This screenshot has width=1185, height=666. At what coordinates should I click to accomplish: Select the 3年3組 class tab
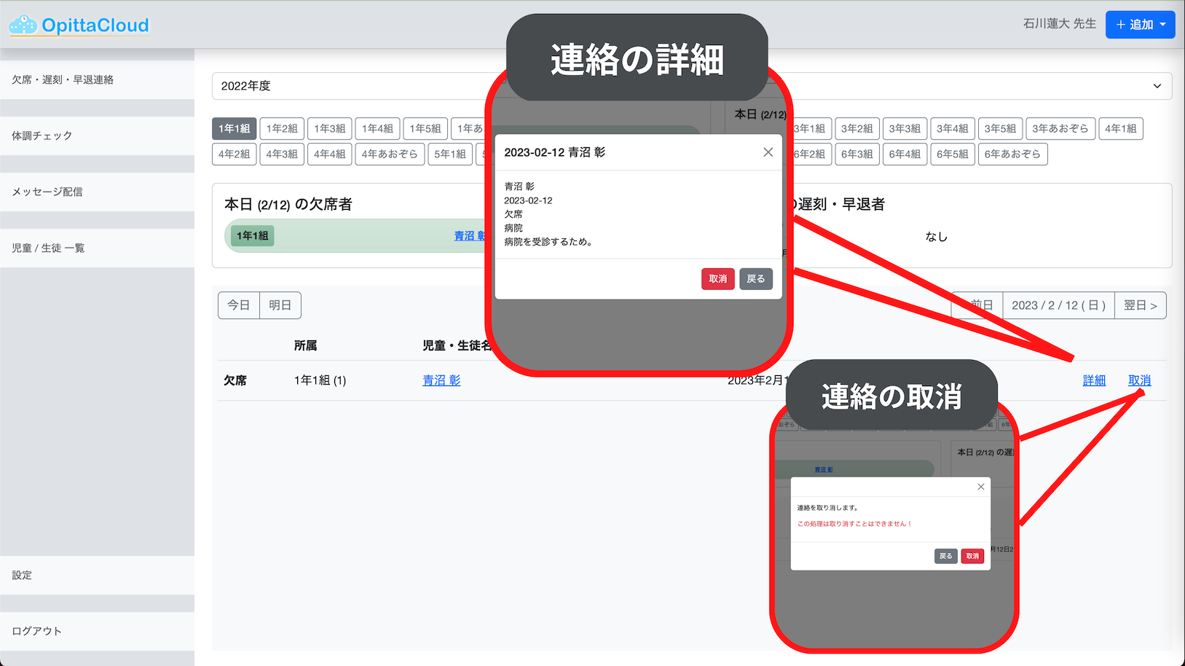(x=905, y=128)
